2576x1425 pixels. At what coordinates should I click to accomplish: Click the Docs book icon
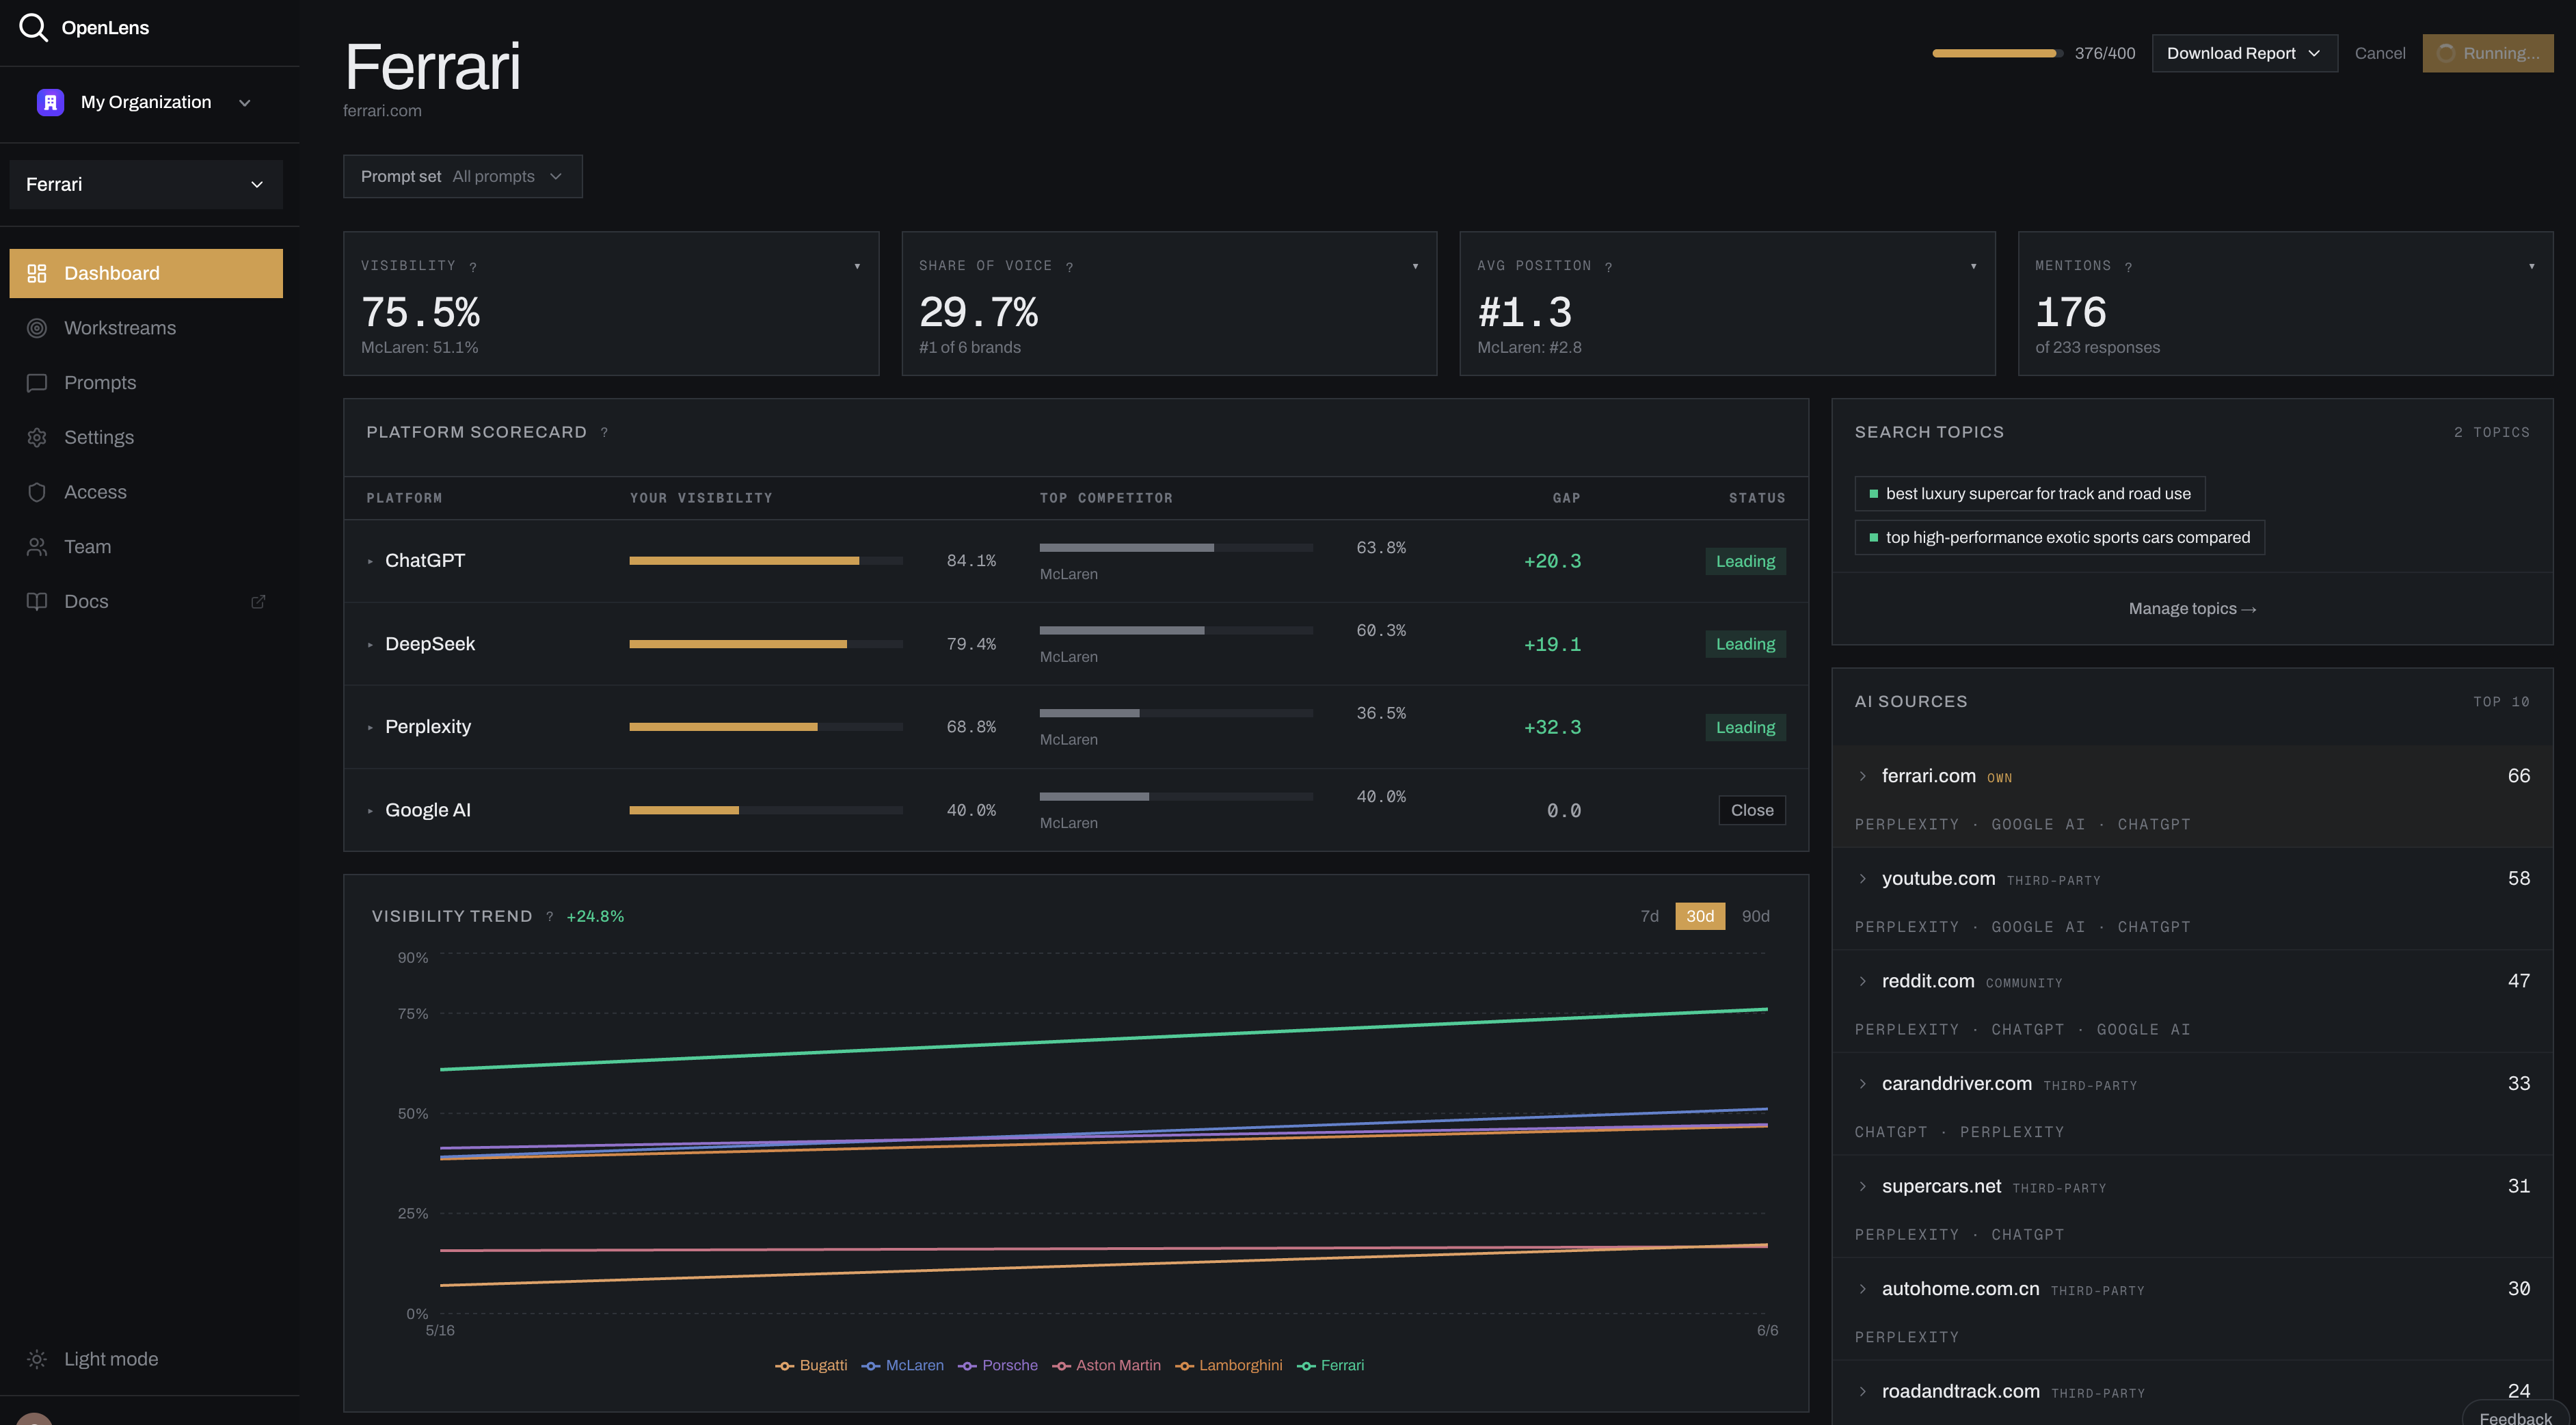[37, 601]
